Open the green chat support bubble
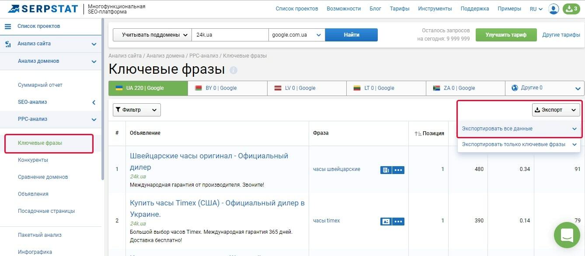 [x=567, y=235]
